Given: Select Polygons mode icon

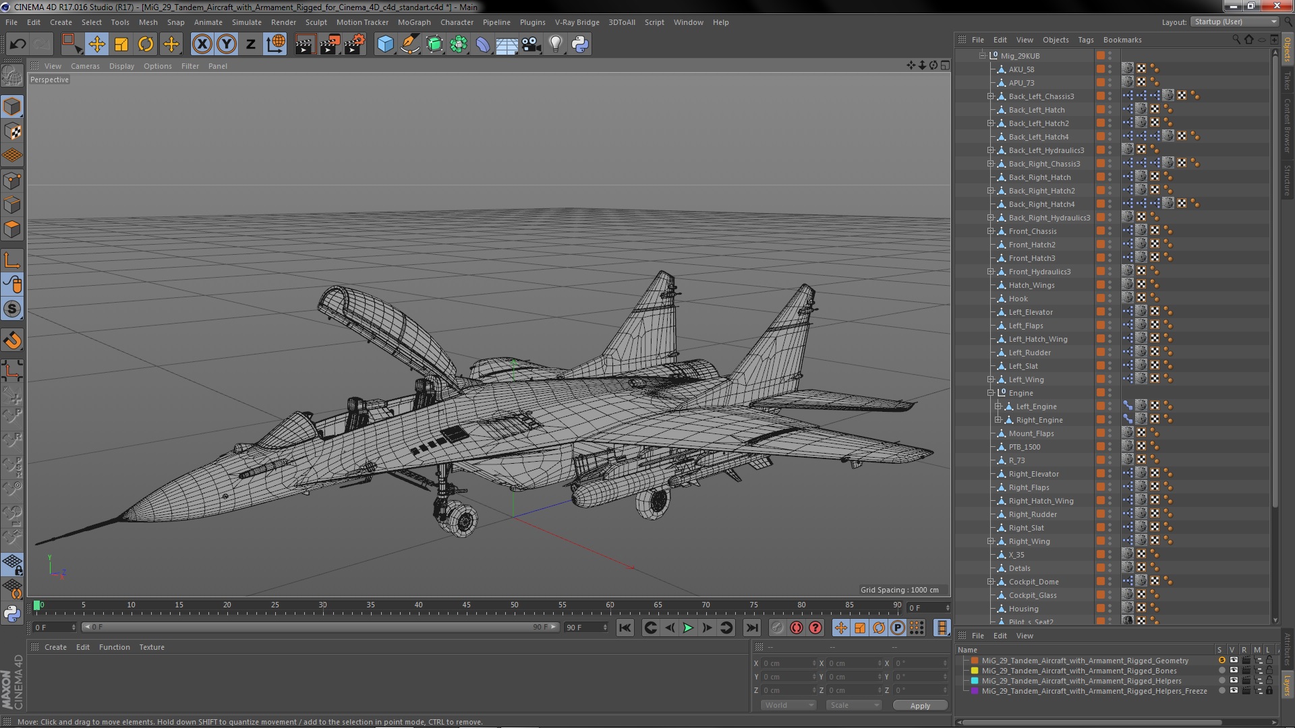Looking at the screenshot, I should pos(12,229).
